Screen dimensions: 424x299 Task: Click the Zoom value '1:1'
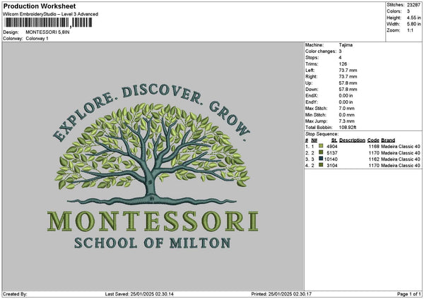point(410,30)
